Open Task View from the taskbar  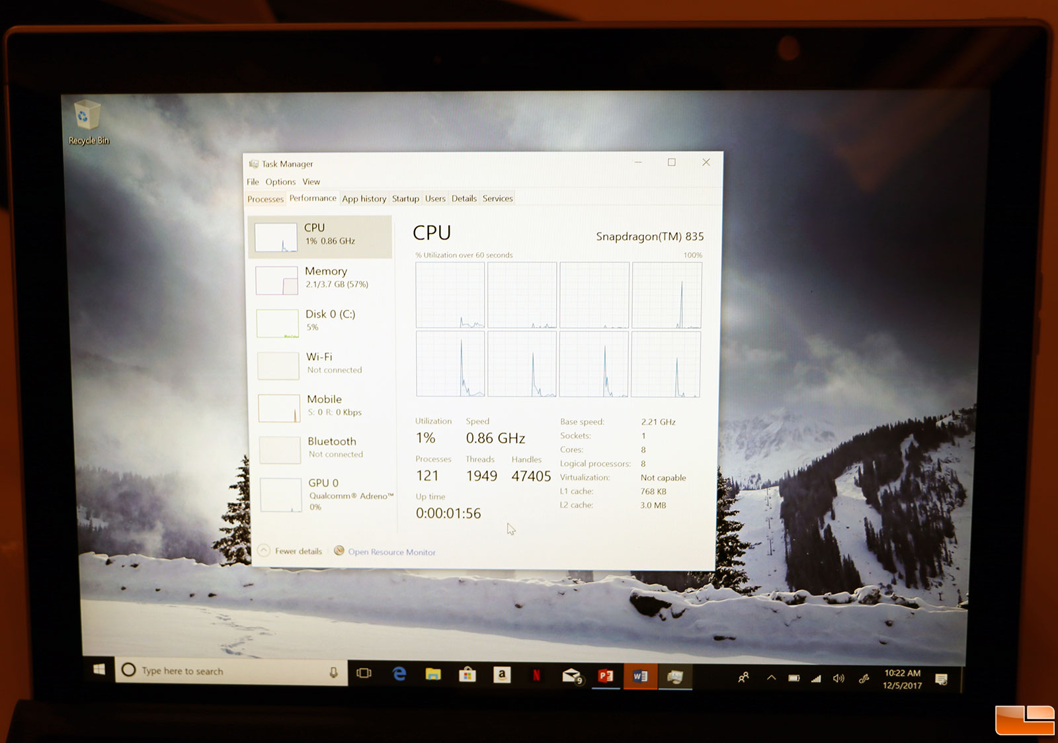click(364, 673)
